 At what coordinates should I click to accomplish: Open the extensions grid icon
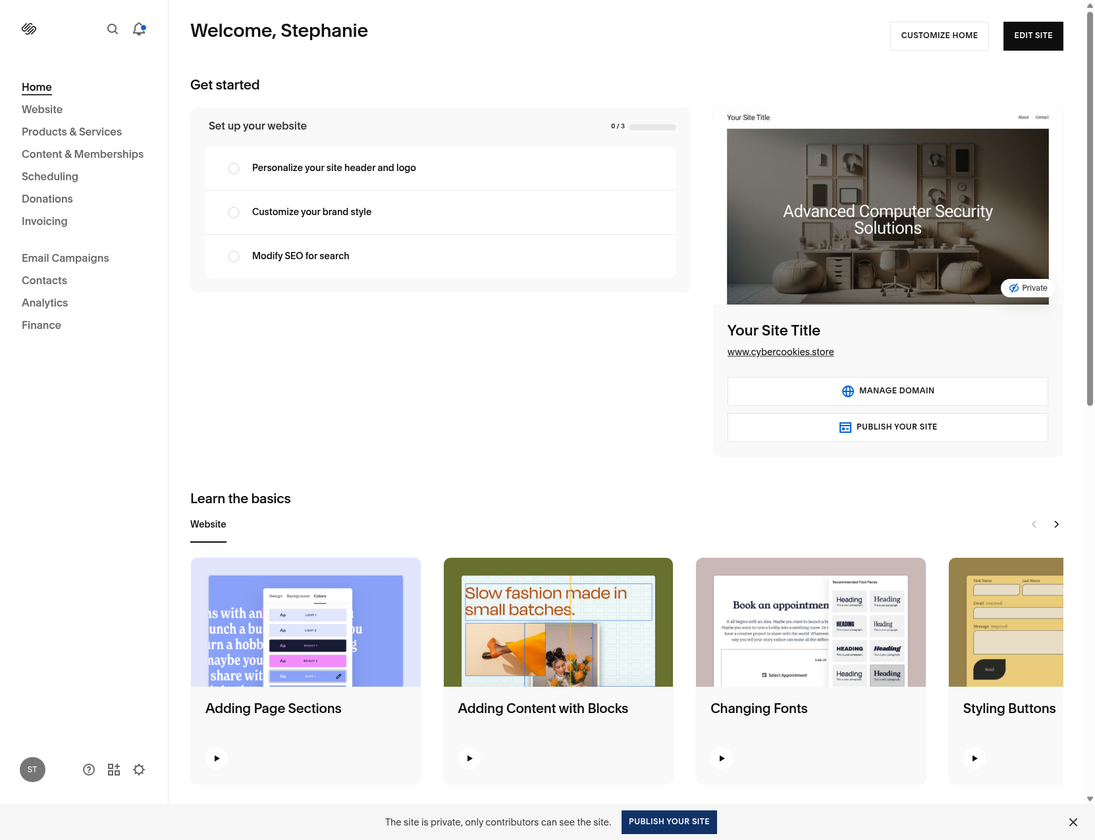[113, 769]
